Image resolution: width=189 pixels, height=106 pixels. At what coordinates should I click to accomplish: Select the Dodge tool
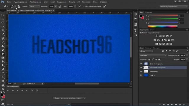tap(3, 65)
